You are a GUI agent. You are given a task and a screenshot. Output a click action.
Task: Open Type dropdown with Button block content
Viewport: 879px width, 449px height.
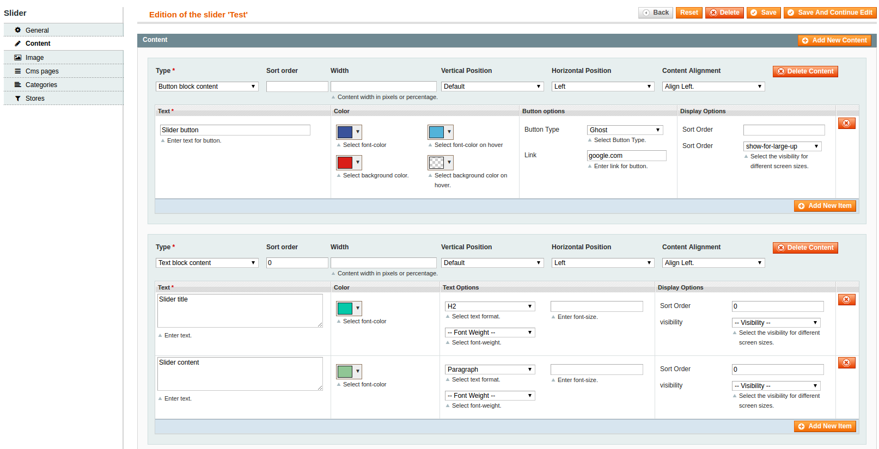[207, 87]
